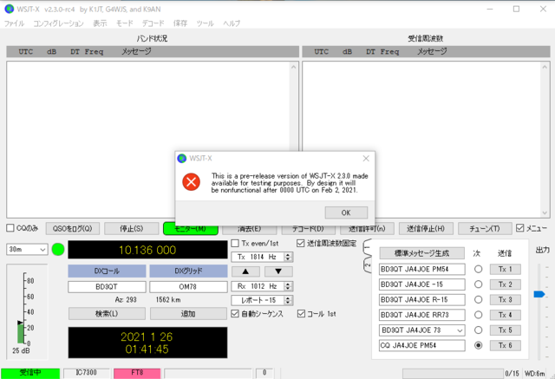
Task: Click the 追加 button
Action: [x=188, y=314]
